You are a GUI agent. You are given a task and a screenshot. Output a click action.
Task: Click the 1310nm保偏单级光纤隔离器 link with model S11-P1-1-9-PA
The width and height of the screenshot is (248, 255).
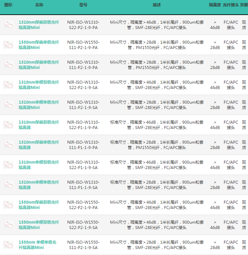(x=39, y=145)
